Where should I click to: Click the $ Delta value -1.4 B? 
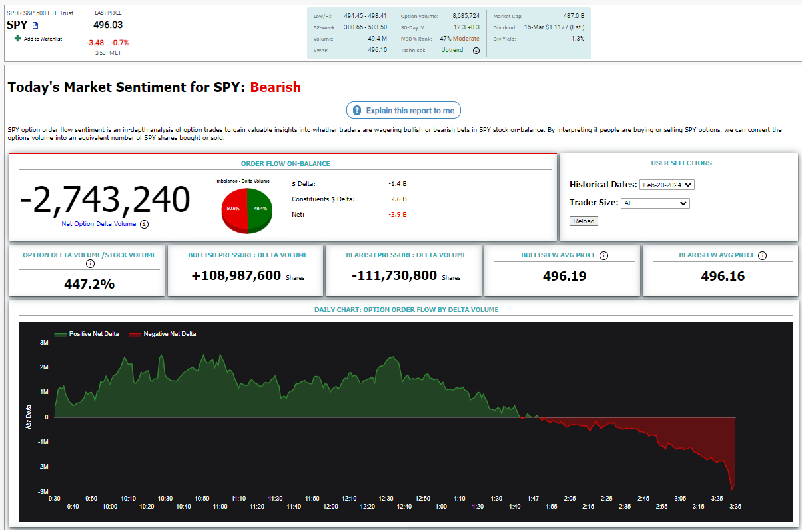[x=398, y=183]
